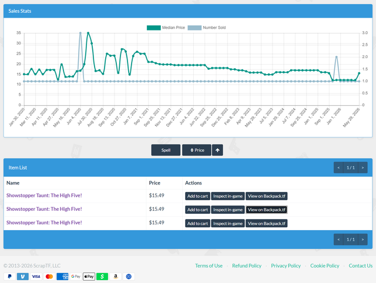Add the first listed item to cart

click(197, 196)
